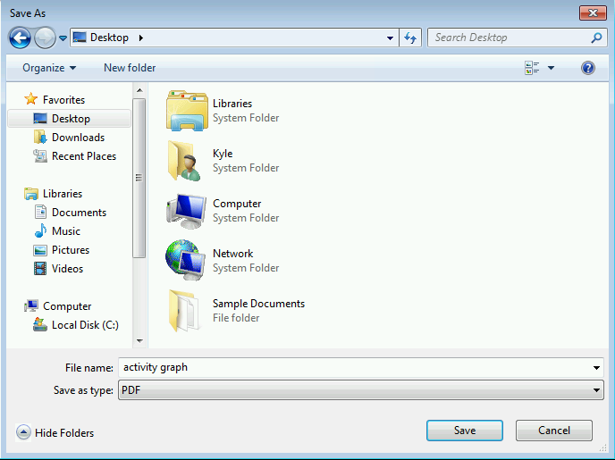This screenshot has height=460, width=615.
Task: Select Computer in navigation pane
Action: pyautogui.click(x=67, y=306)
